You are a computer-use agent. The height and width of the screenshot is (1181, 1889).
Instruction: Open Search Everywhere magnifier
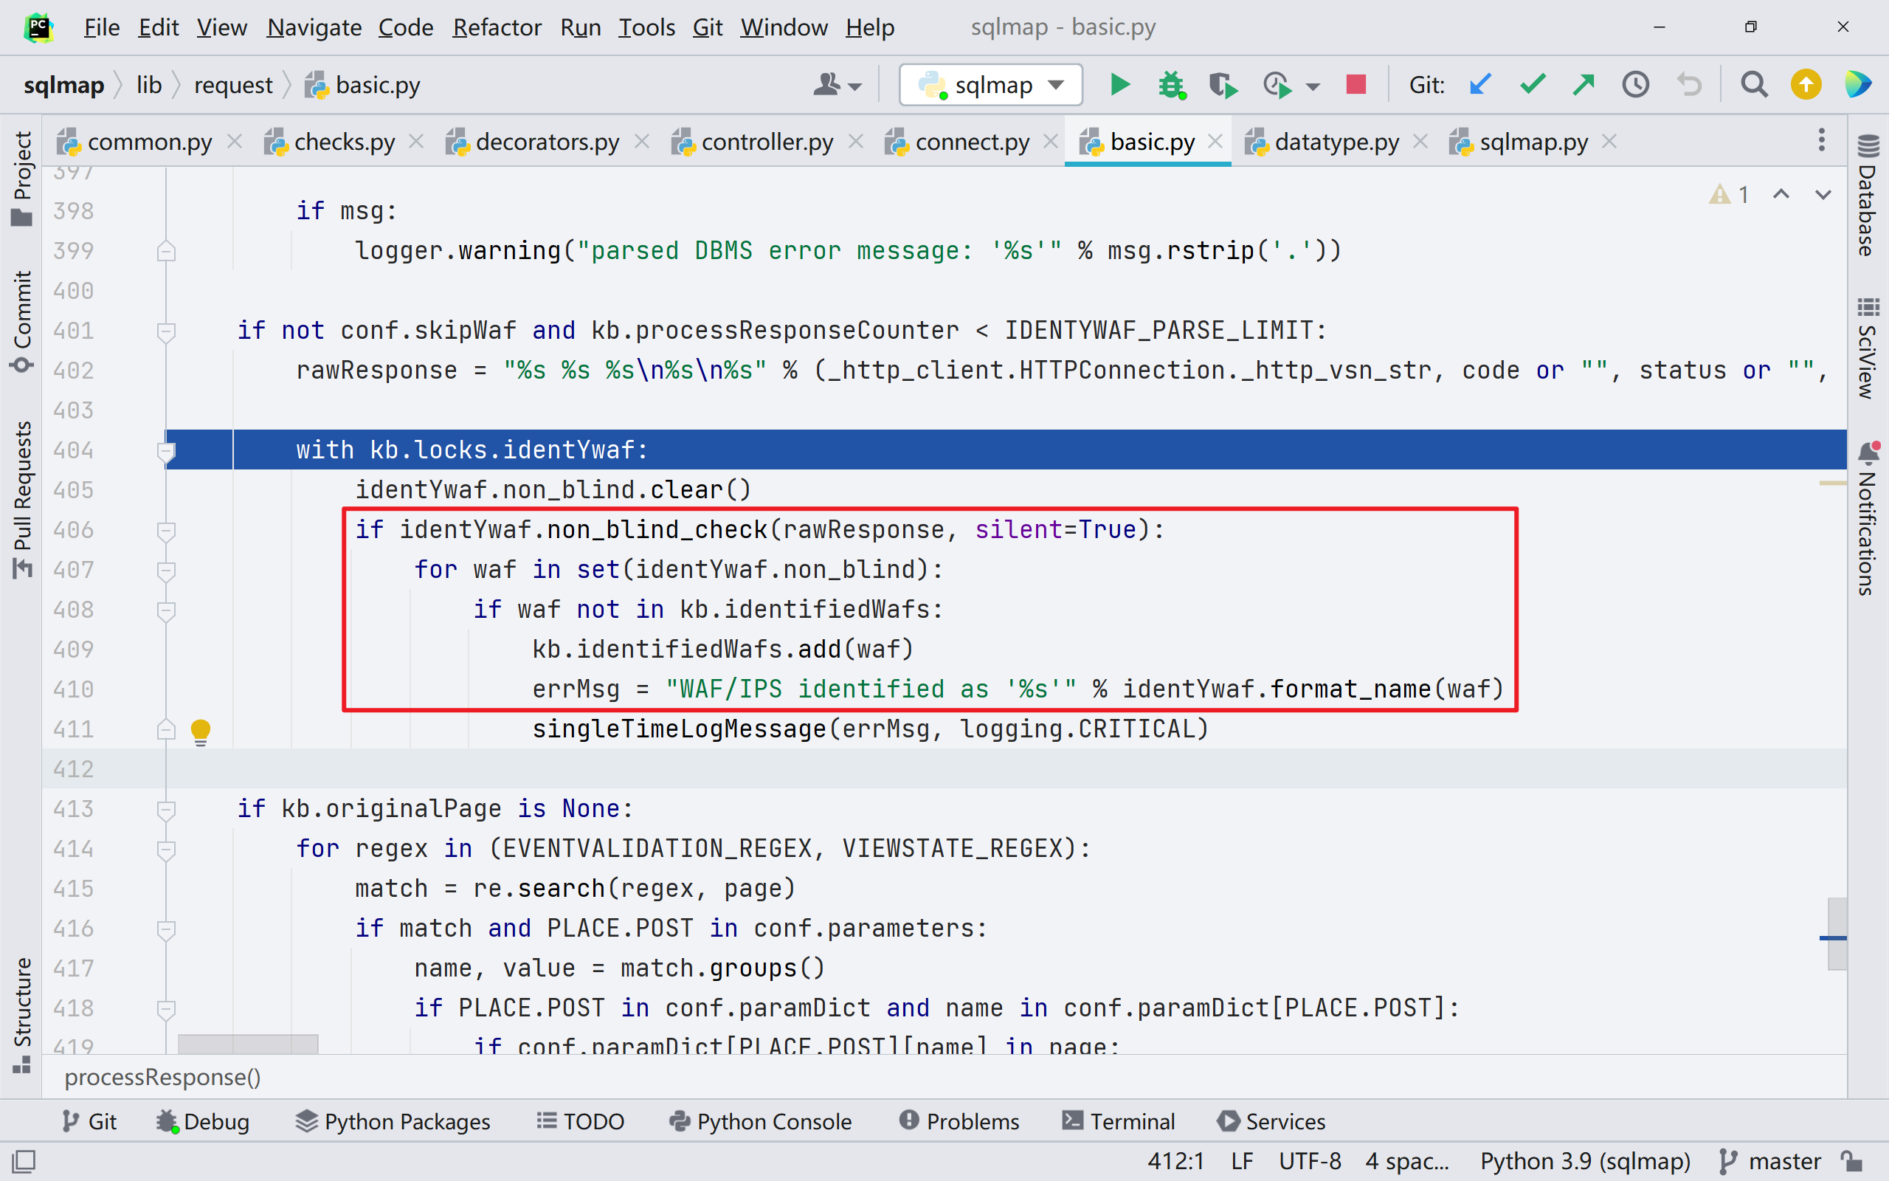pos(1754,84)
